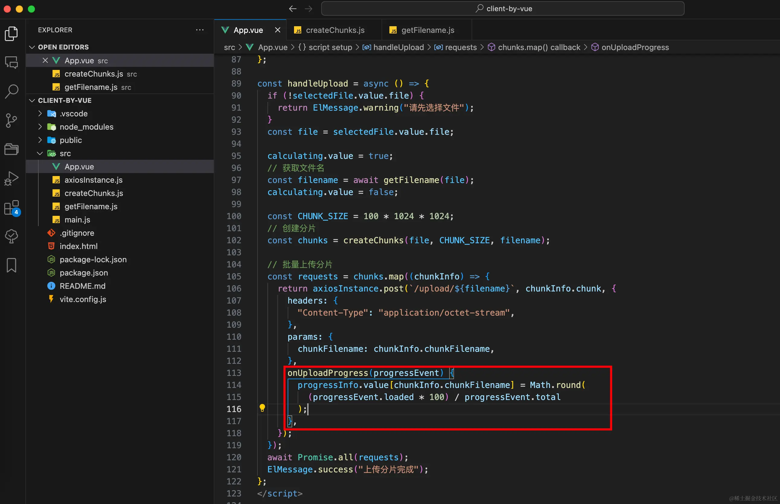This screenshot has width=780, height=504.
Task: Open Run and Debug view icon
Action: click(x=12, y=178)
